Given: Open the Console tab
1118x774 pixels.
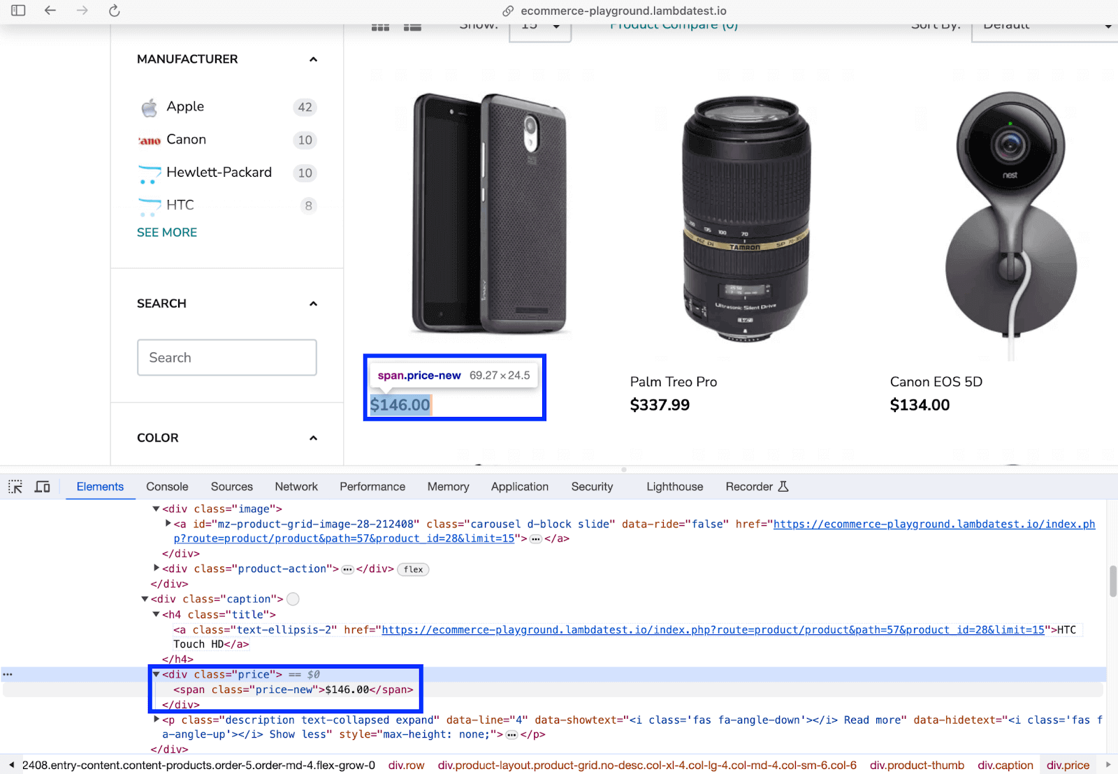Looking at the screenshot, I should click(167, 487).
